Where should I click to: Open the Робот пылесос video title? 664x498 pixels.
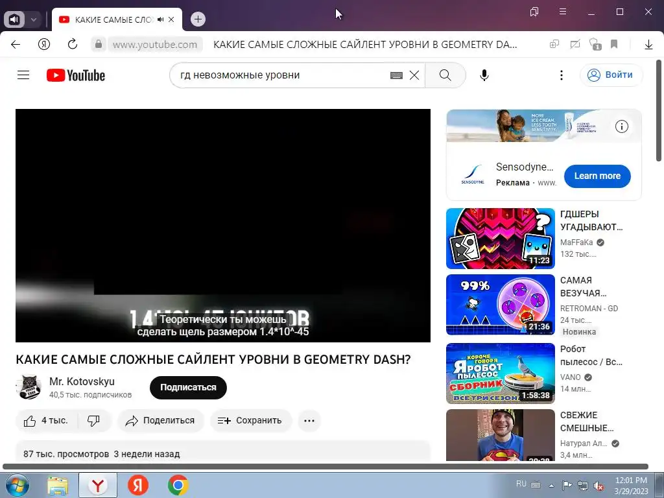click(x=591, y=355)
